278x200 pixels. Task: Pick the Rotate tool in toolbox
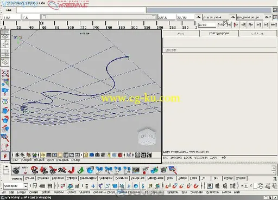click(x=5, y=119)
